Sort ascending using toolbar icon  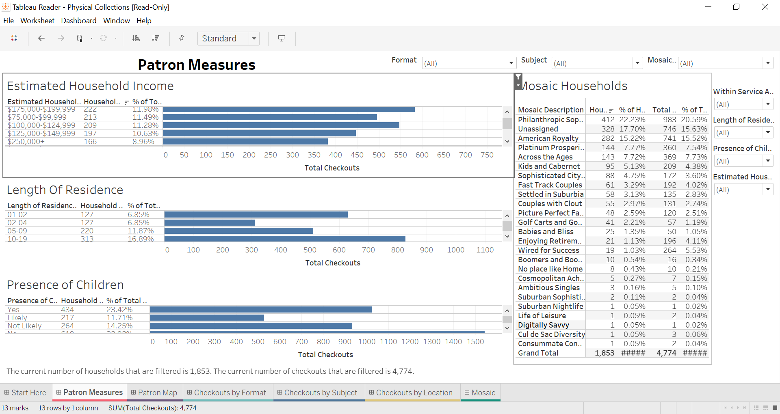click(x=136, y=38)
